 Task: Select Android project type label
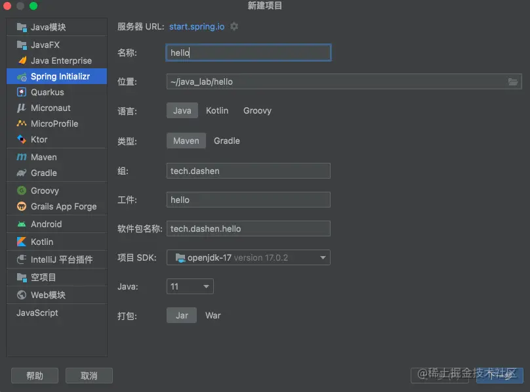(47, 225)
